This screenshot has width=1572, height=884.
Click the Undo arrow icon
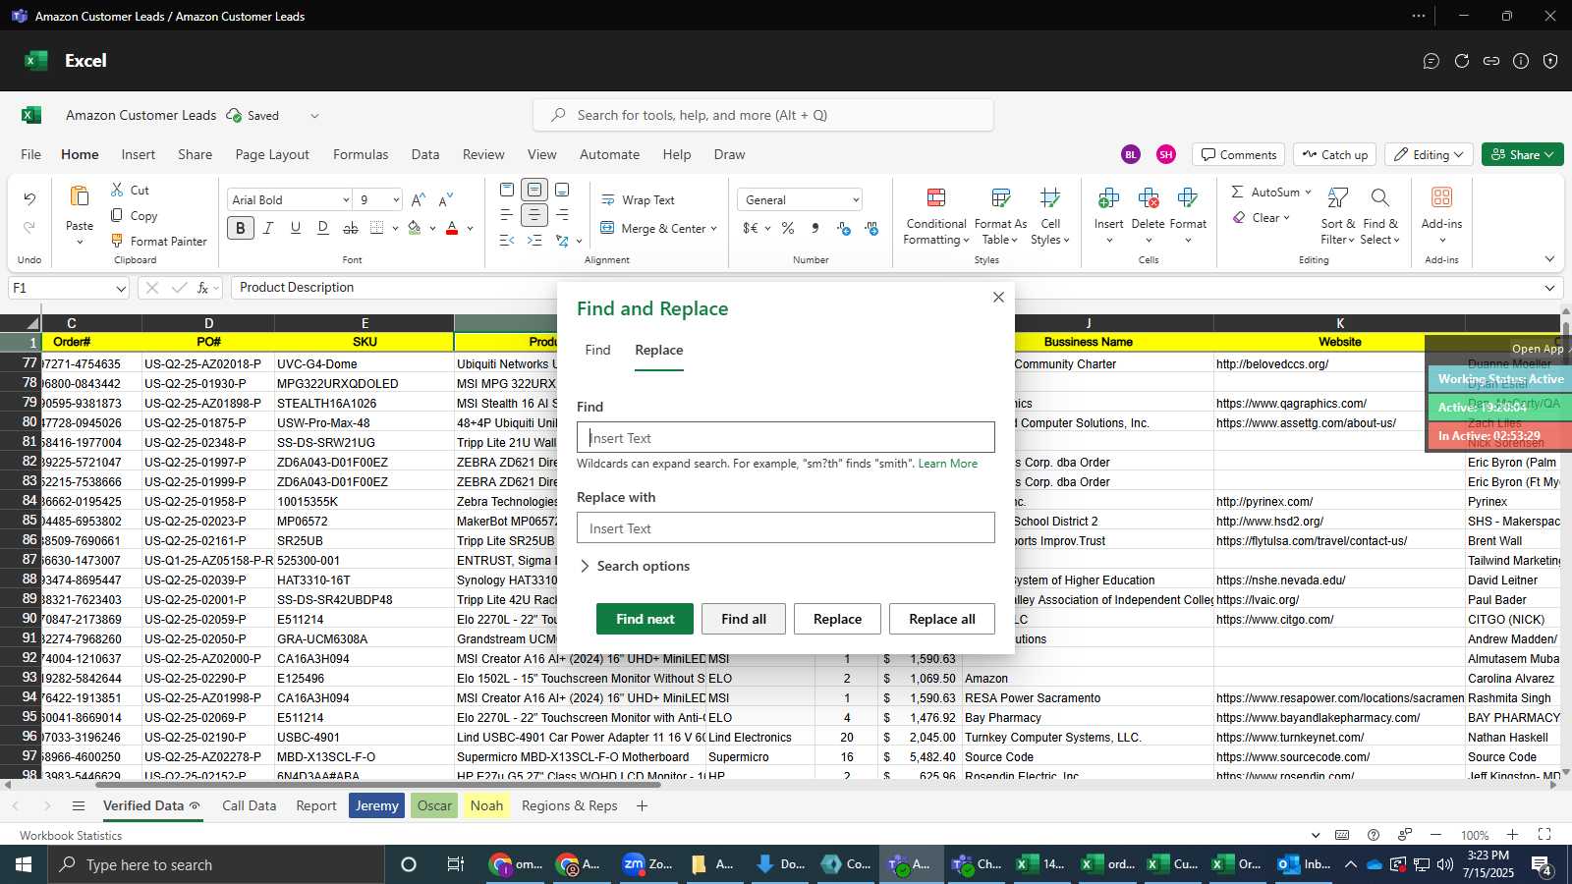pos(29,199)
